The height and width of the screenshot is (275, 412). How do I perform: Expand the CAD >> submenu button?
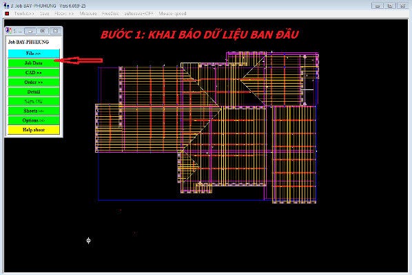(34, 73)
